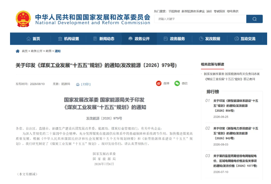Viewport: 271px width, 184px height.
Task: Open the 机构设置 menu item
Action: 71,39
